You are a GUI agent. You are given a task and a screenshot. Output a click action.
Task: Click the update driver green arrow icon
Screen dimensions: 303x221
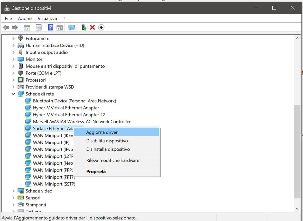pos(84,27)
